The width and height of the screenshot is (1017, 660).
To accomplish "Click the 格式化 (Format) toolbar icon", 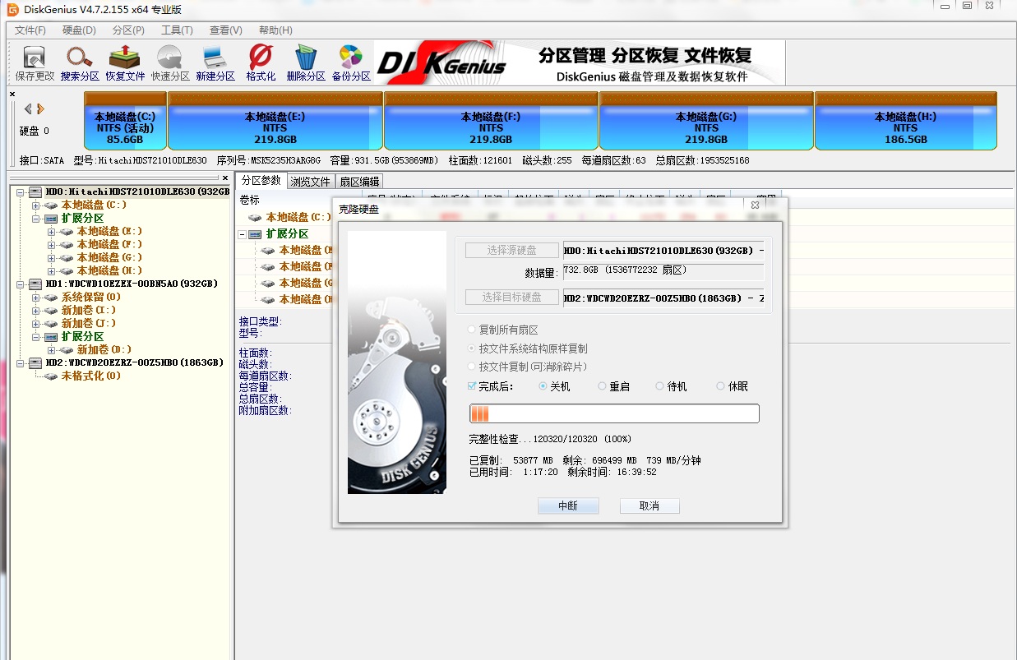I will 261,63.
